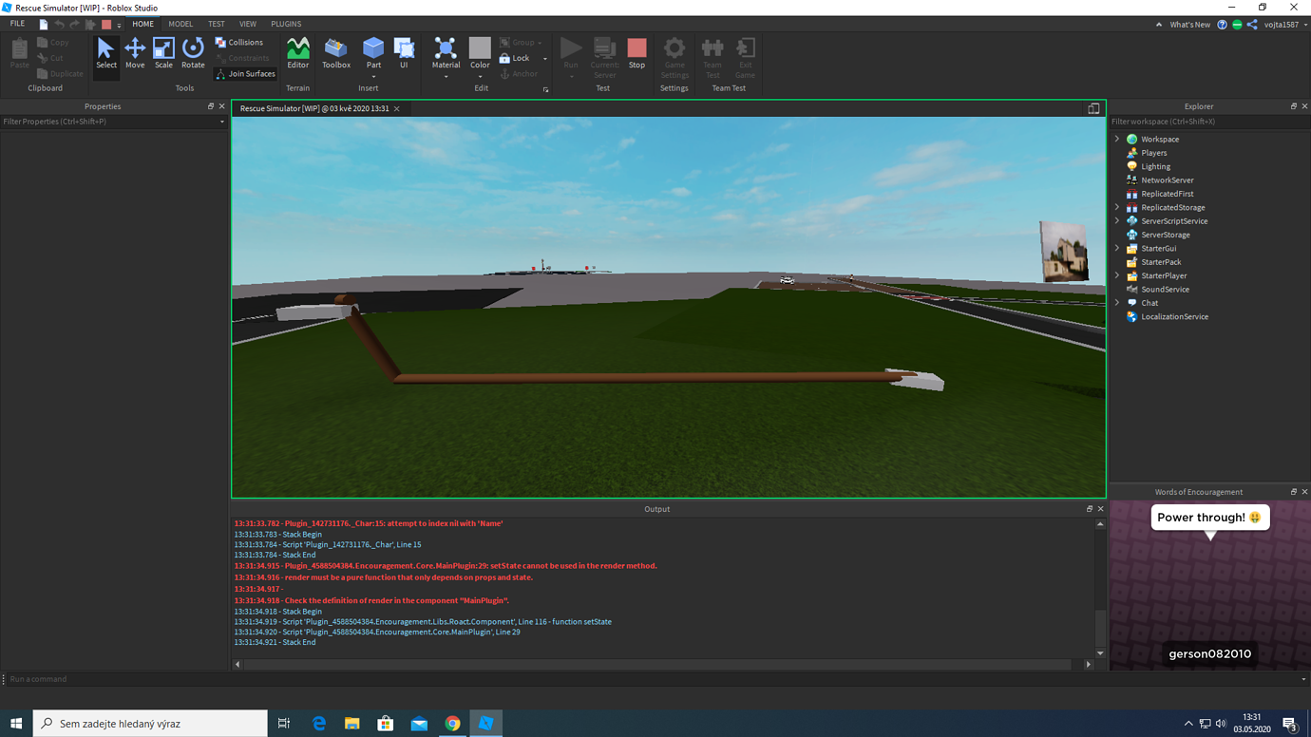
Task: Switch to the MODEL ribbon tab
Action: pyautogui.click(x=180, y=23)
